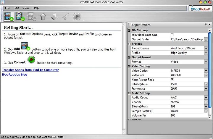Open the Edit menu
Image resolution: width=213 pixels, height=139 pixels.
[16, 8]
